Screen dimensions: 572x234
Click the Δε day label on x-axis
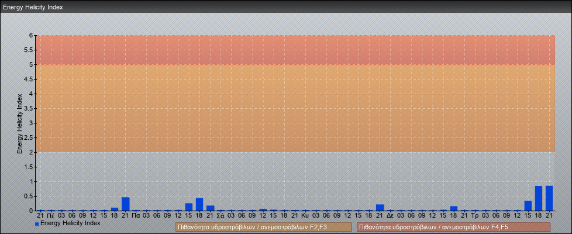point(390,216)
